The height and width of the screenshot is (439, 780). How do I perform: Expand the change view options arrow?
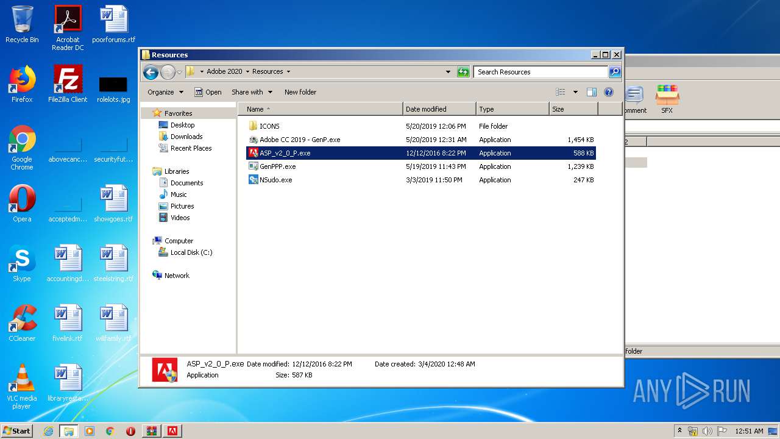pos(575,92)
